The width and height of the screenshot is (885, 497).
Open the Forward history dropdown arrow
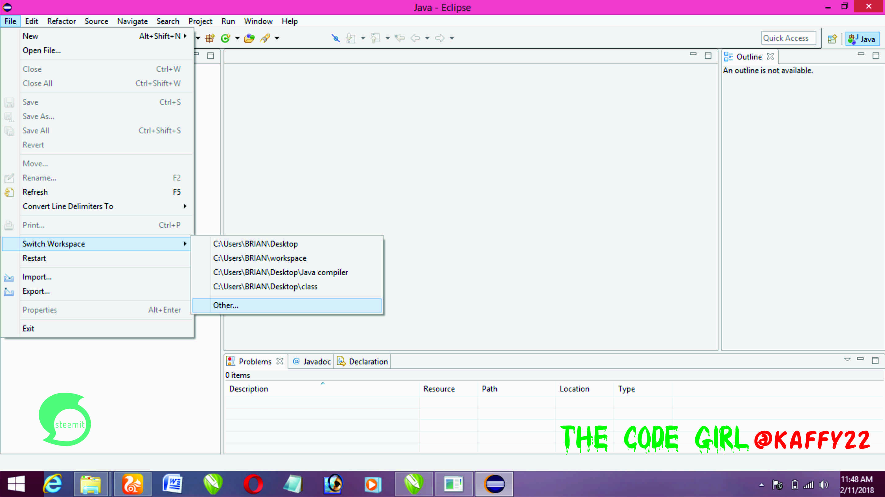(452, 38)
